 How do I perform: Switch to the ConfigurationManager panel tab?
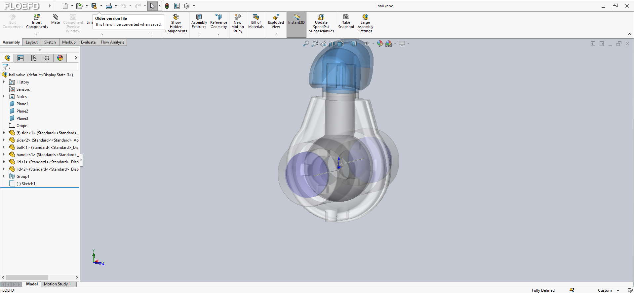(x=34, y=58)
